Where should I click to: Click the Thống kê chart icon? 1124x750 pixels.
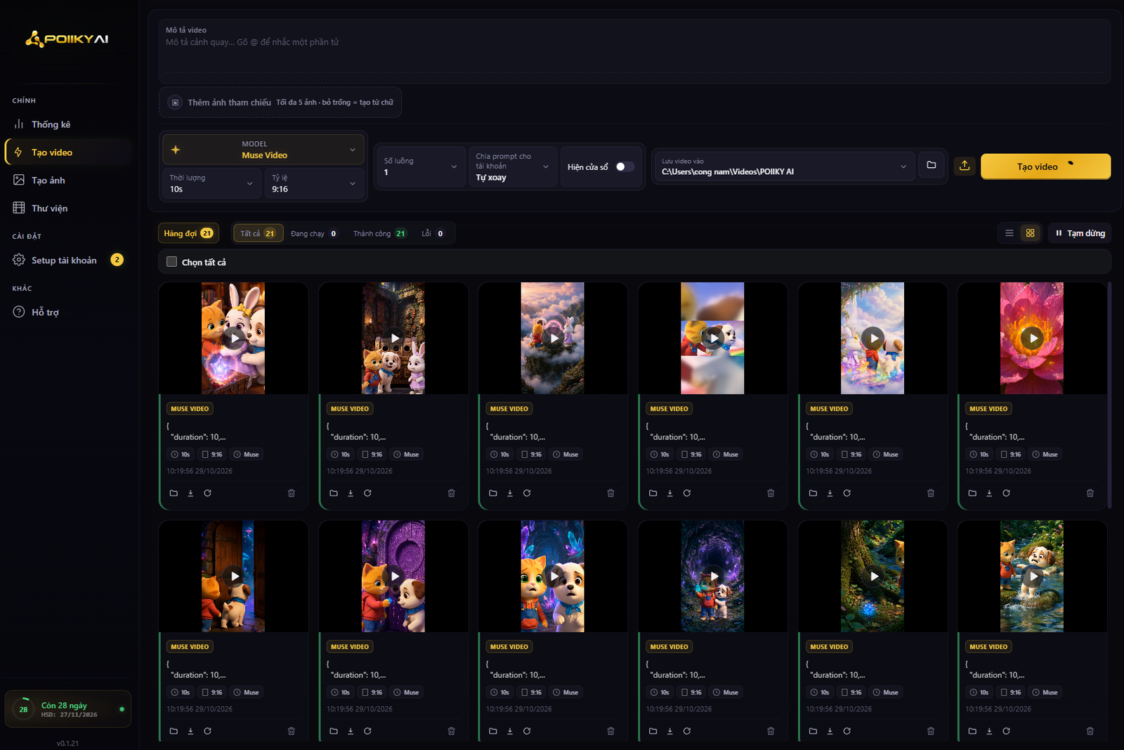click(x=19, y=124)
